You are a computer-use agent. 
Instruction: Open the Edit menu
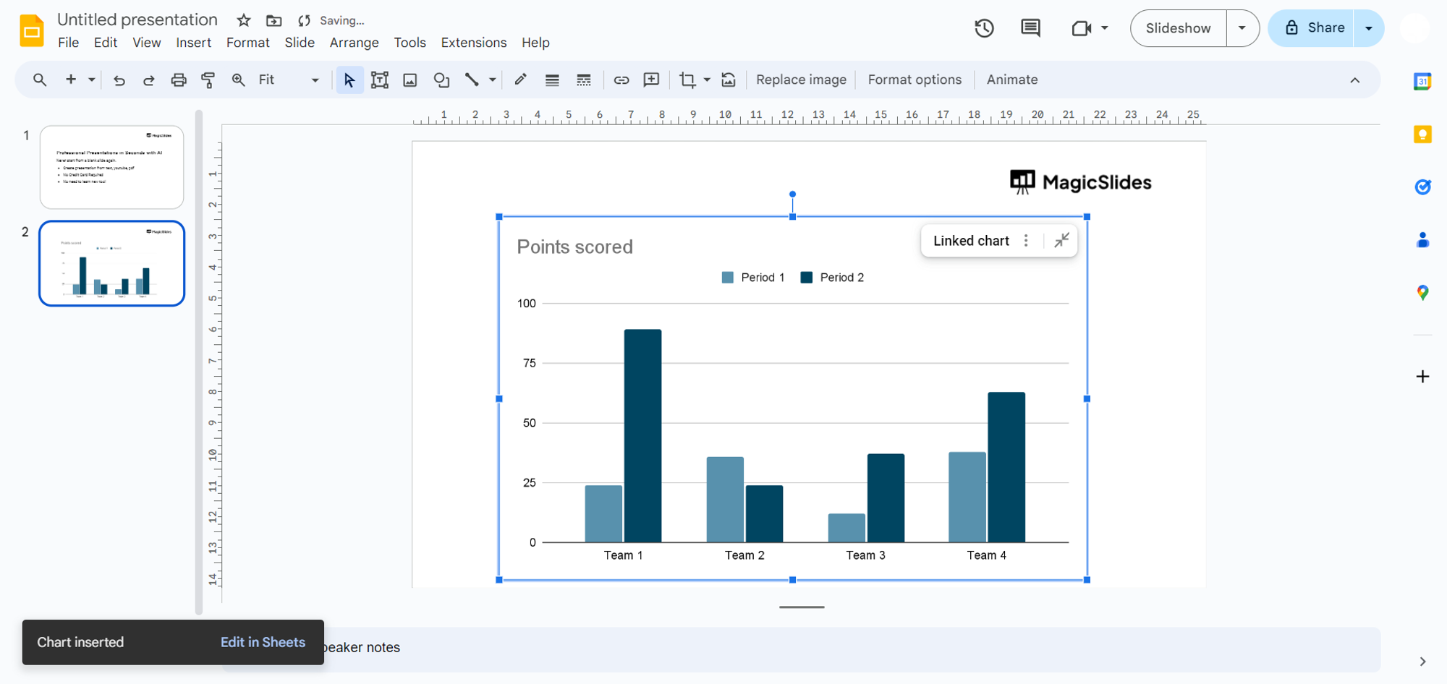106,43
